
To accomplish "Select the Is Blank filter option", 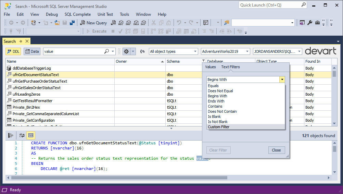I will click(x=246, y=117).
